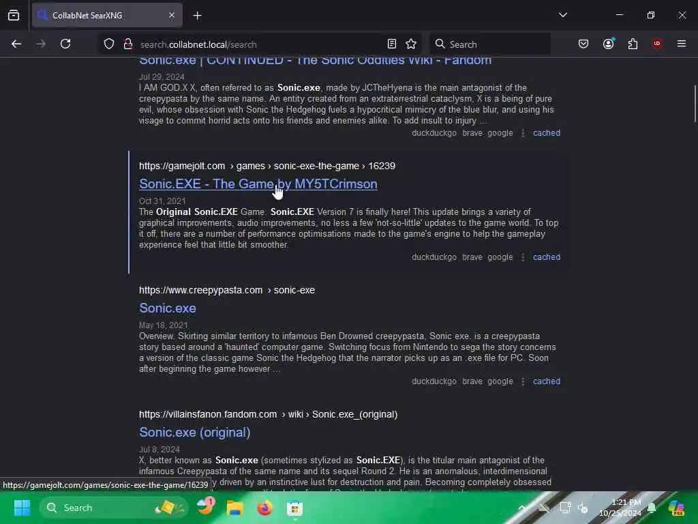698x524 pixels.
Task: Click the Windows taskbar Search box
Action: pos(114,508)
